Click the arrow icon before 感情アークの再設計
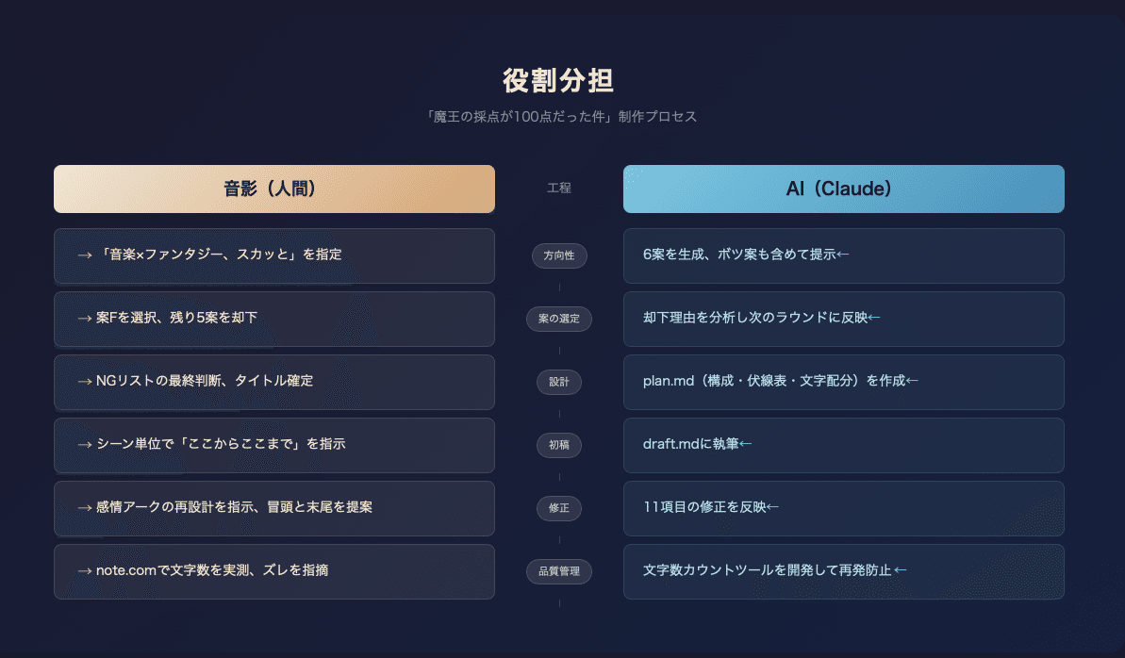1125x658 pixels. coord(85,508)
